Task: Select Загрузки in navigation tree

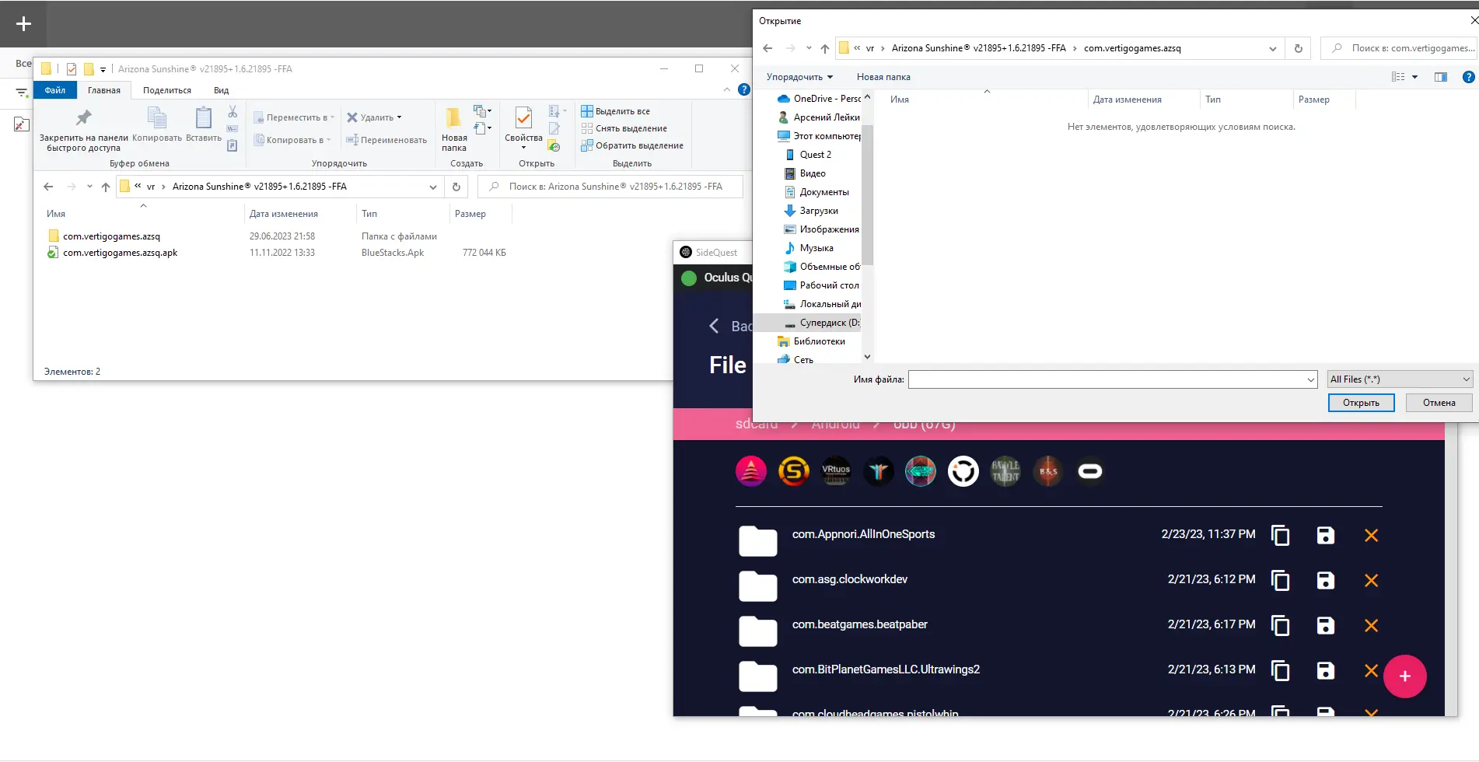Action: tap(818, 211)
